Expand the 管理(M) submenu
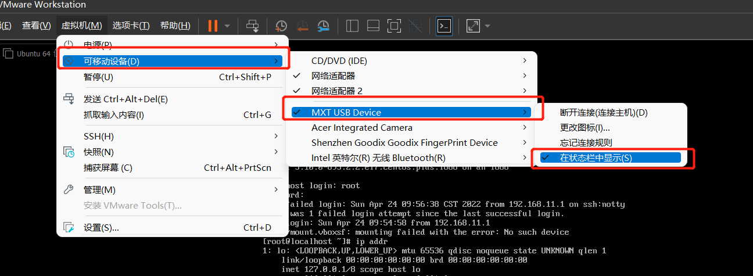 [172, 190]
